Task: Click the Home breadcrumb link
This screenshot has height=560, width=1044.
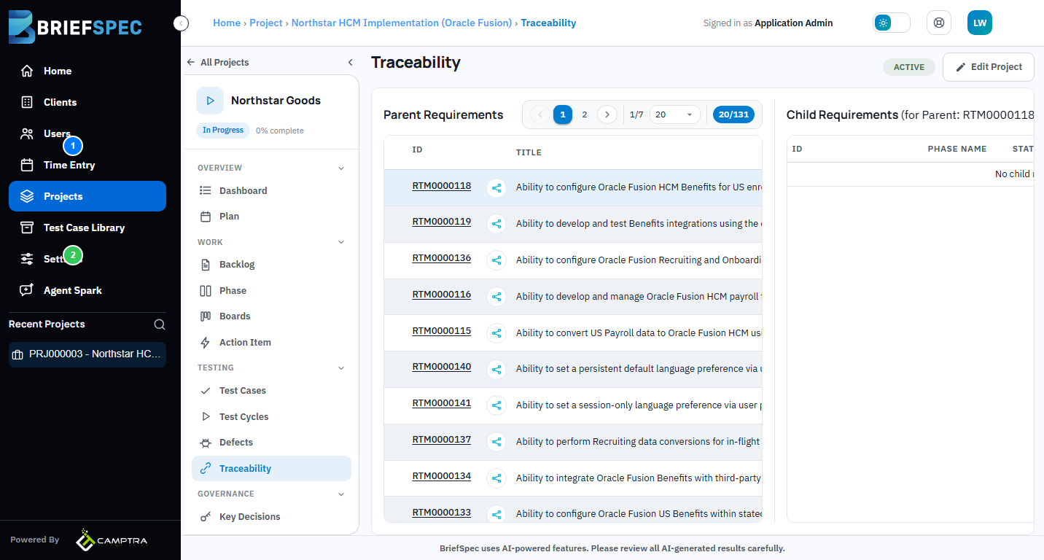Action: pyautogui.click(x=227, y=23)
